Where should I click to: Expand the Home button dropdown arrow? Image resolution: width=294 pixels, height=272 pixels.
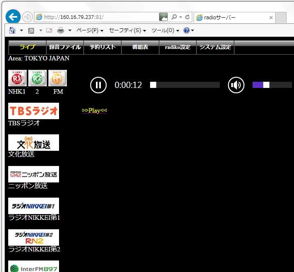[22, 30]
